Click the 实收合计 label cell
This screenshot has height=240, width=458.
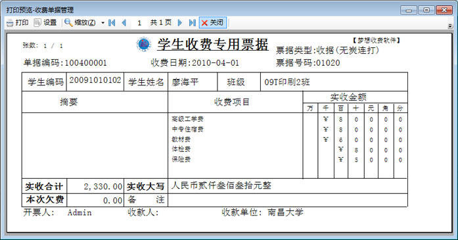[44, 187]
